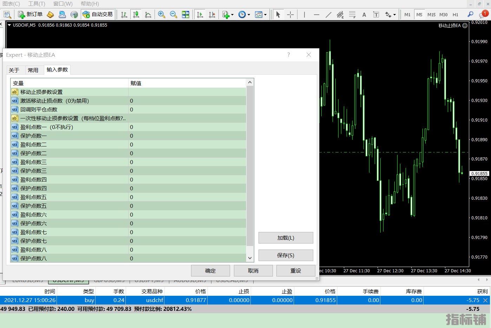Viewport: 491px width, 328px height.
Task: Toggle chart auto scroll icon
Action: click(x=200, y=14)
